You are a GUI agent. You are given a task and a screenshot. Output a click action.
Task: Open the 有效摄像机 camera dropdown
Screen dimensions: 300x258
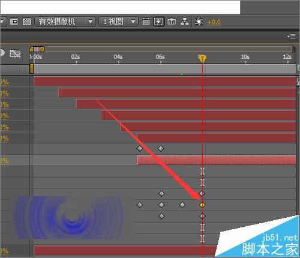coord(65,22)
